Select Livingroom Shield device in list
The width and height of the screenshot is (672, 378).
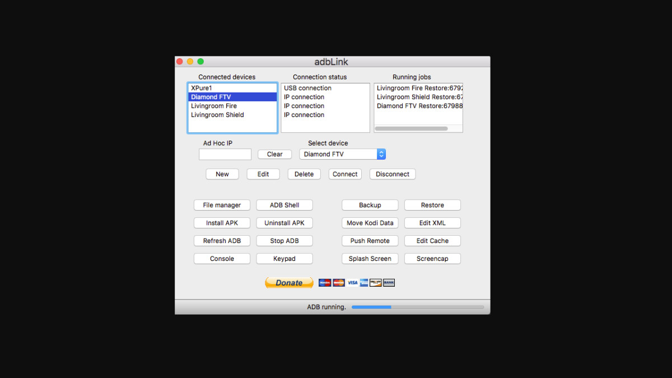tap(217, 115)
